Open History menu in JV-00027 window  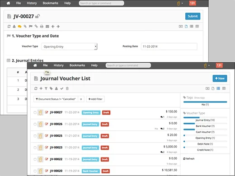click(x=32, y=3)
